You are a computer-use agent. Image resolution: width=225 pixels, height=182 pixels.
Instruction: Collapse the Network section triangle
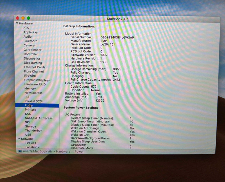[x=19, y=139]
